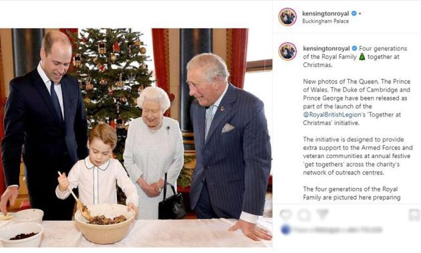Click the verified badge beside the header username
The image size is (421, 253).
click(354, 13)
